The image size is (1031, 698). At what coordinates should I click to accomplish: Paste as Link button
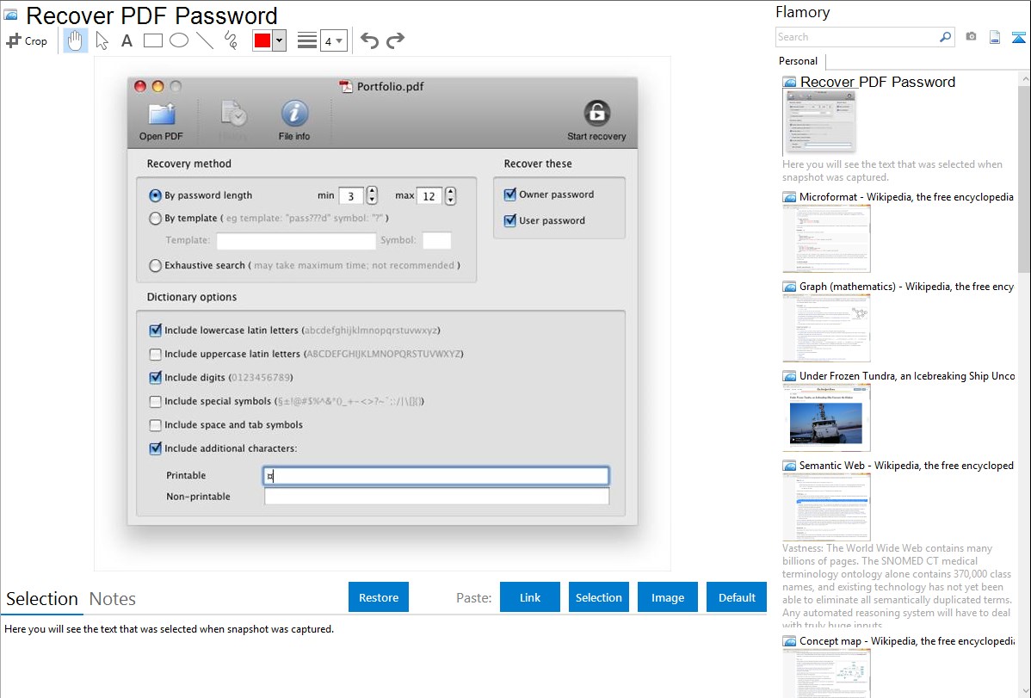(530, 597)
